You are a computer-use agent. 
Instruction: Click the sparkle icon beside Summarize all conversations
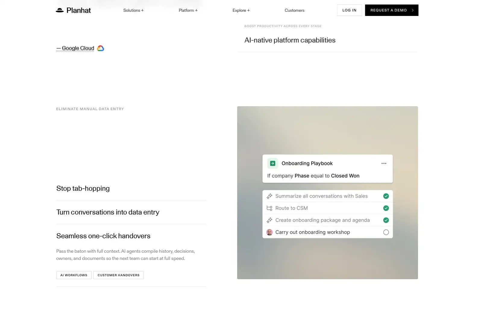(269, 196)
